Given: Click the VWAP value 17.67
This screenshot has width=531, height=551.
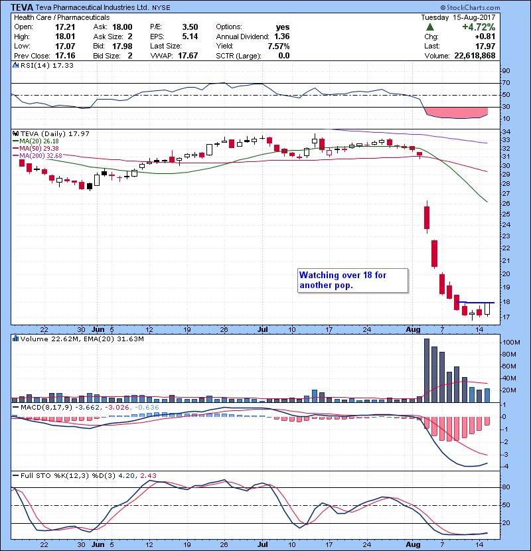Looking at the screenshot, I should [188, 56].
